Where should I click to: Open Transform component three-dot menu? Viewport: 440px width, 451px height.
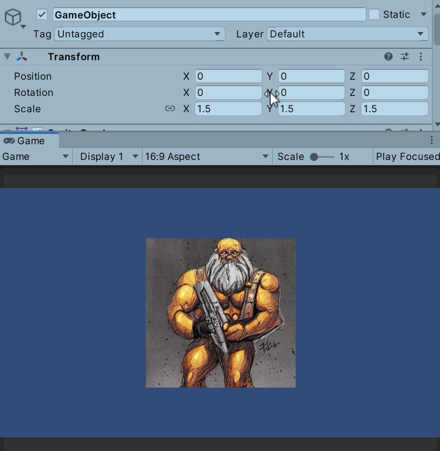click(x=420, y=56)
